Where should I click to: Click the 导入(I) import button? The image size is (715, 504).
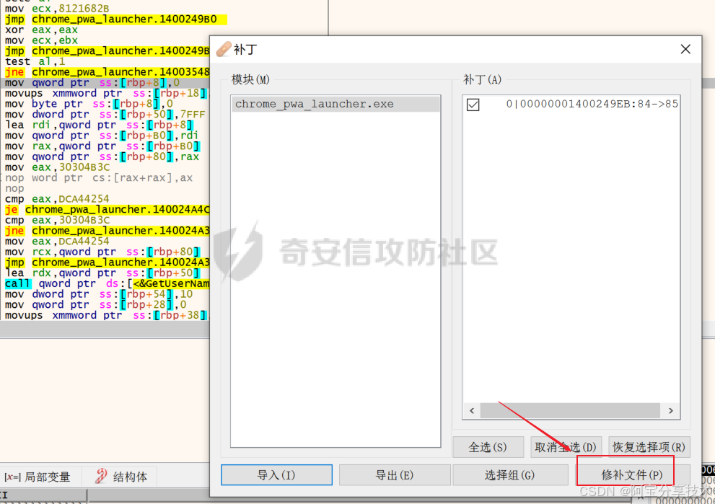276,475
